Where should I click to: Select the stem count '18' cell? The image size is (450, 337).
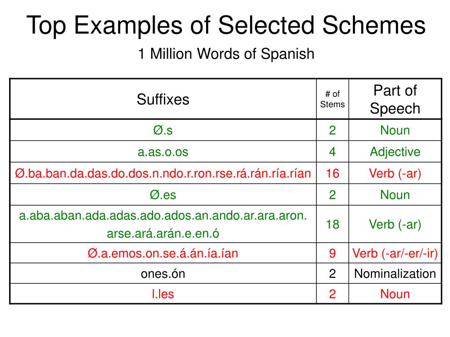(x=332, y=224)
